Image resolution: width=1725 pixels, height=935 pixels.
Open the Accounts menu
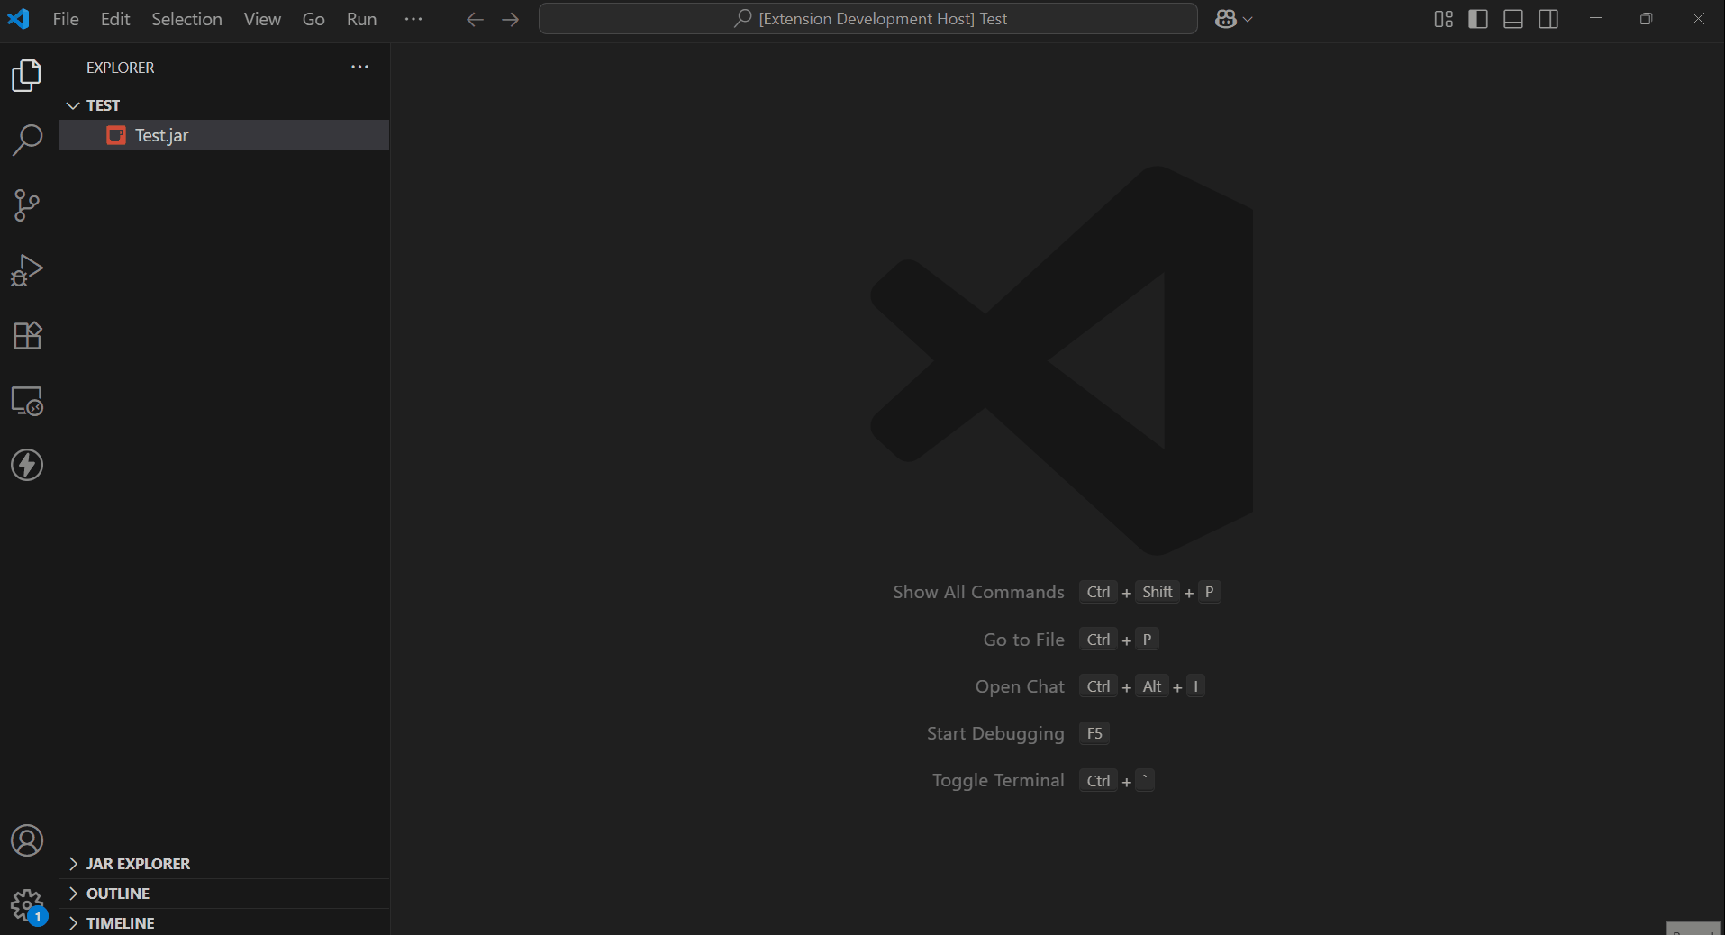27,840
